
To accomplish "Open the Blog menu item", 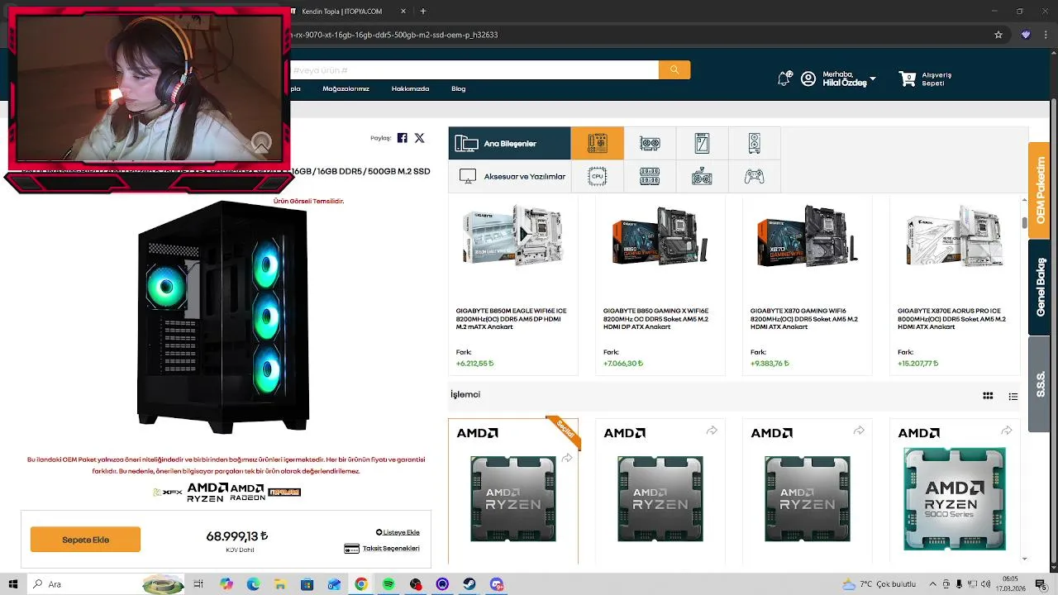I will (x=458, y=88).
